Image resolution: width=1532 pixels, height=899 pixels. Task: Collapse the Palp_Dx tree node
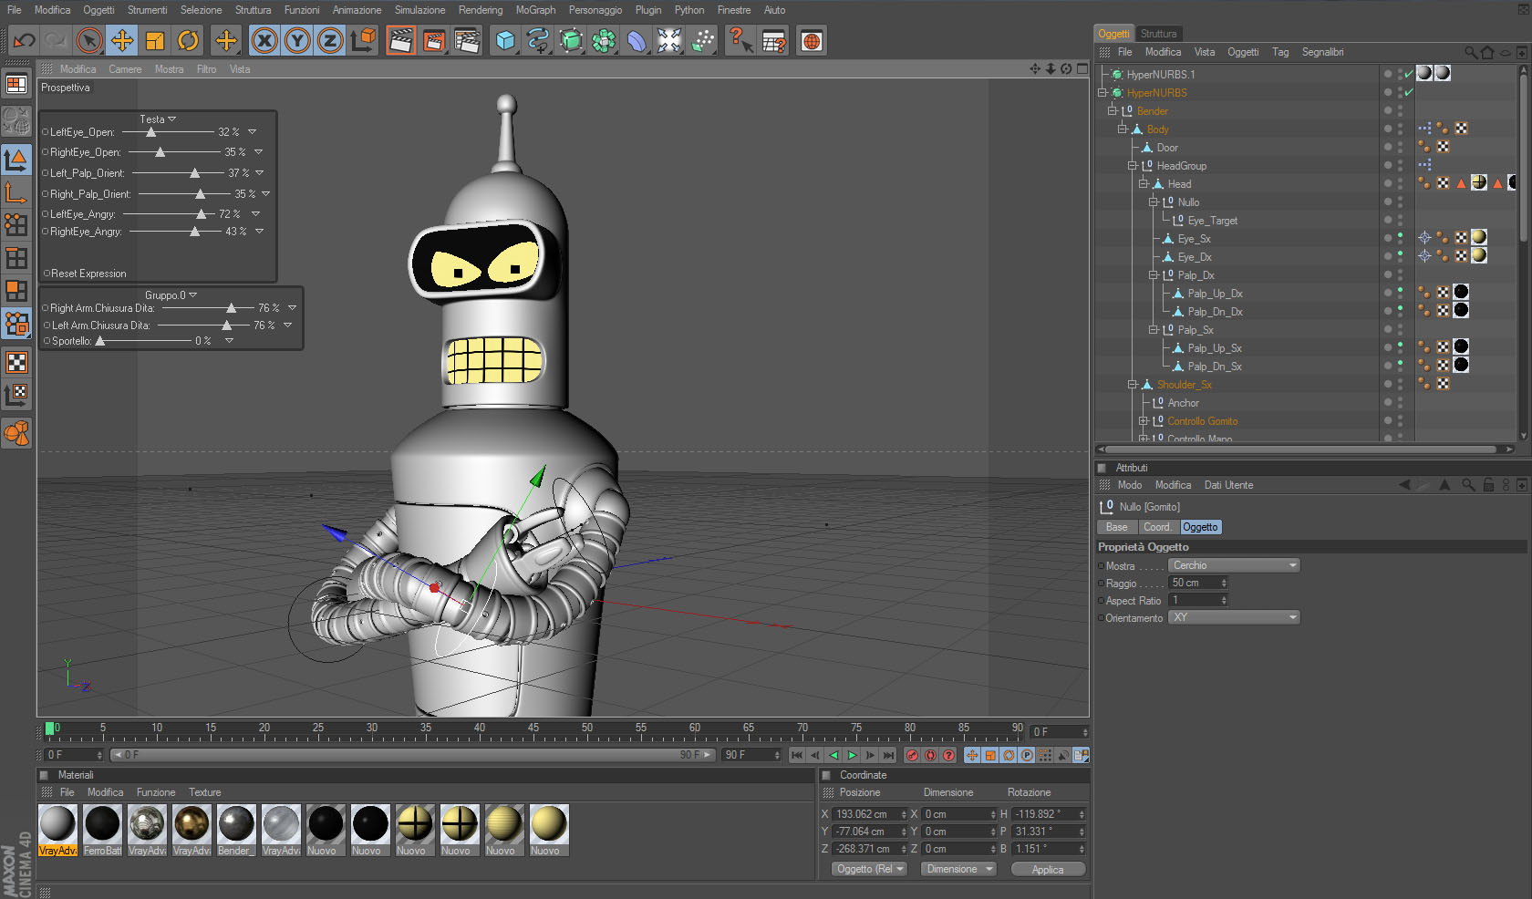coord(1153,274)
